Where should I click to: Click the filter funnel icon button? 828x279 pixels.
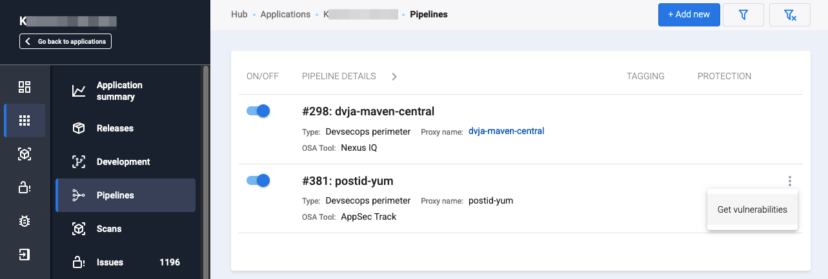pyautogui.click(x=743, y=15)
